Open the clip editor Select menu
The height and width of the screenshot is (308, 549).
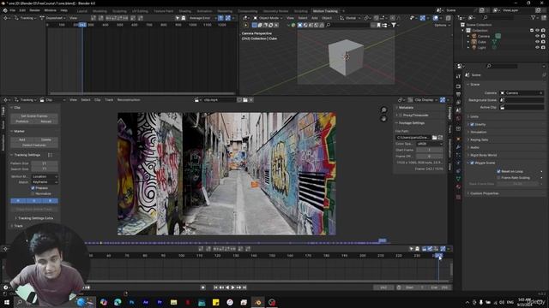tap(86, 100)
